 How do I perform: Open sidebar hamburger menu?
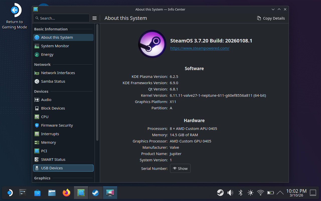[95, 18]
